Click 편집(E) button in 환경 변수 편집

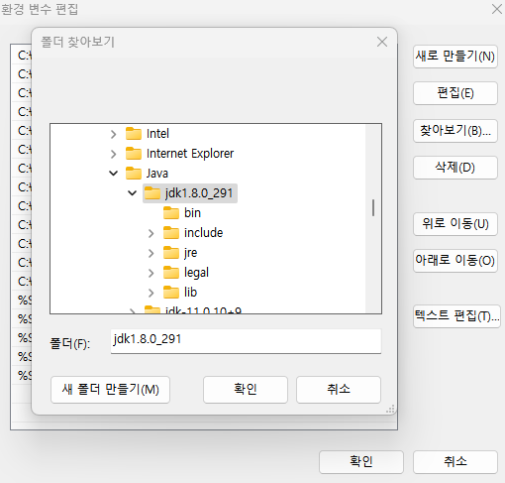[455, 93]
